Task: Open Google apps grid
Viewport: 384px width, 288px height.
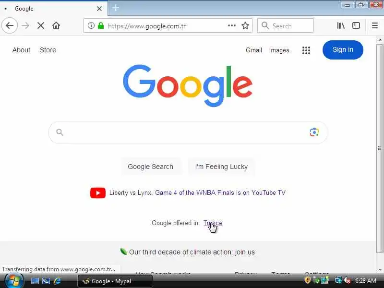Action: point(306,50)
